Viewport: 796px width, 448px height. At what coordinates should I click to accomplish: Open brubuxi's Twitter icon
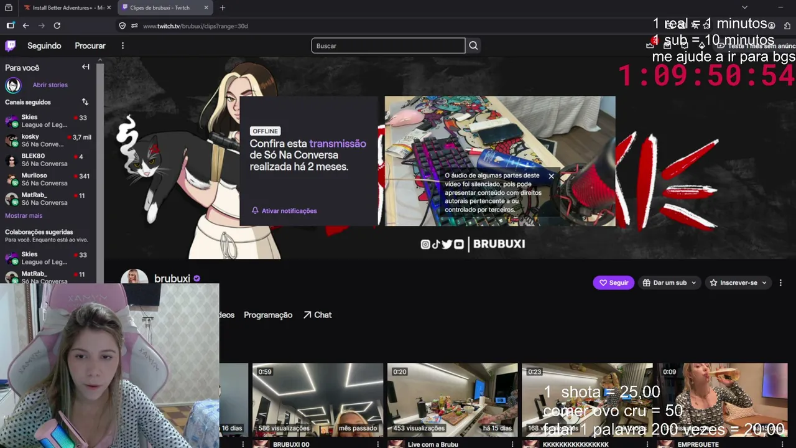click(447, 244)
